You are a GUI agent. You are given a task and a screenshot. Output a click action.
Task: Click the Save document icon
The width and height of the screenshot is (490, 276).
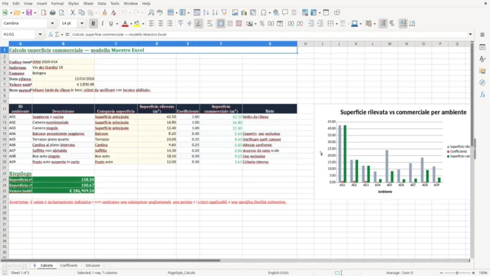tap(29, 13)
